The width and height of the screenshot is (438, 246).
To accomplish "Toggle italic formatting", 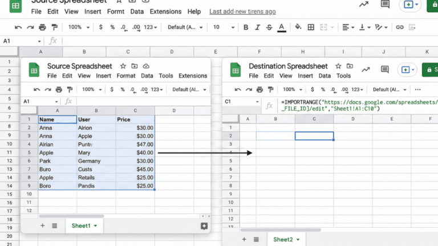I will [258, 27].
